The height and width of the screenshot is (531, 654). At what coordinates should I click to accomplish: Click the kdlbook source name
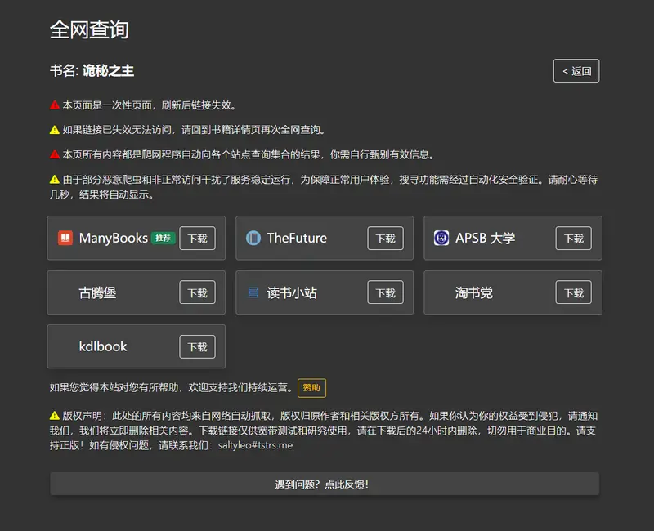(x=103, y=346)
